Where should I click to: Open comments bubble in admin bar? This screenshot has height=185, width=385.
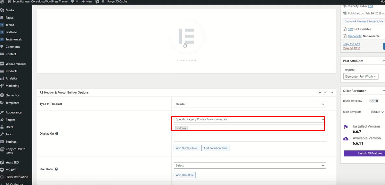pos(74,2)
